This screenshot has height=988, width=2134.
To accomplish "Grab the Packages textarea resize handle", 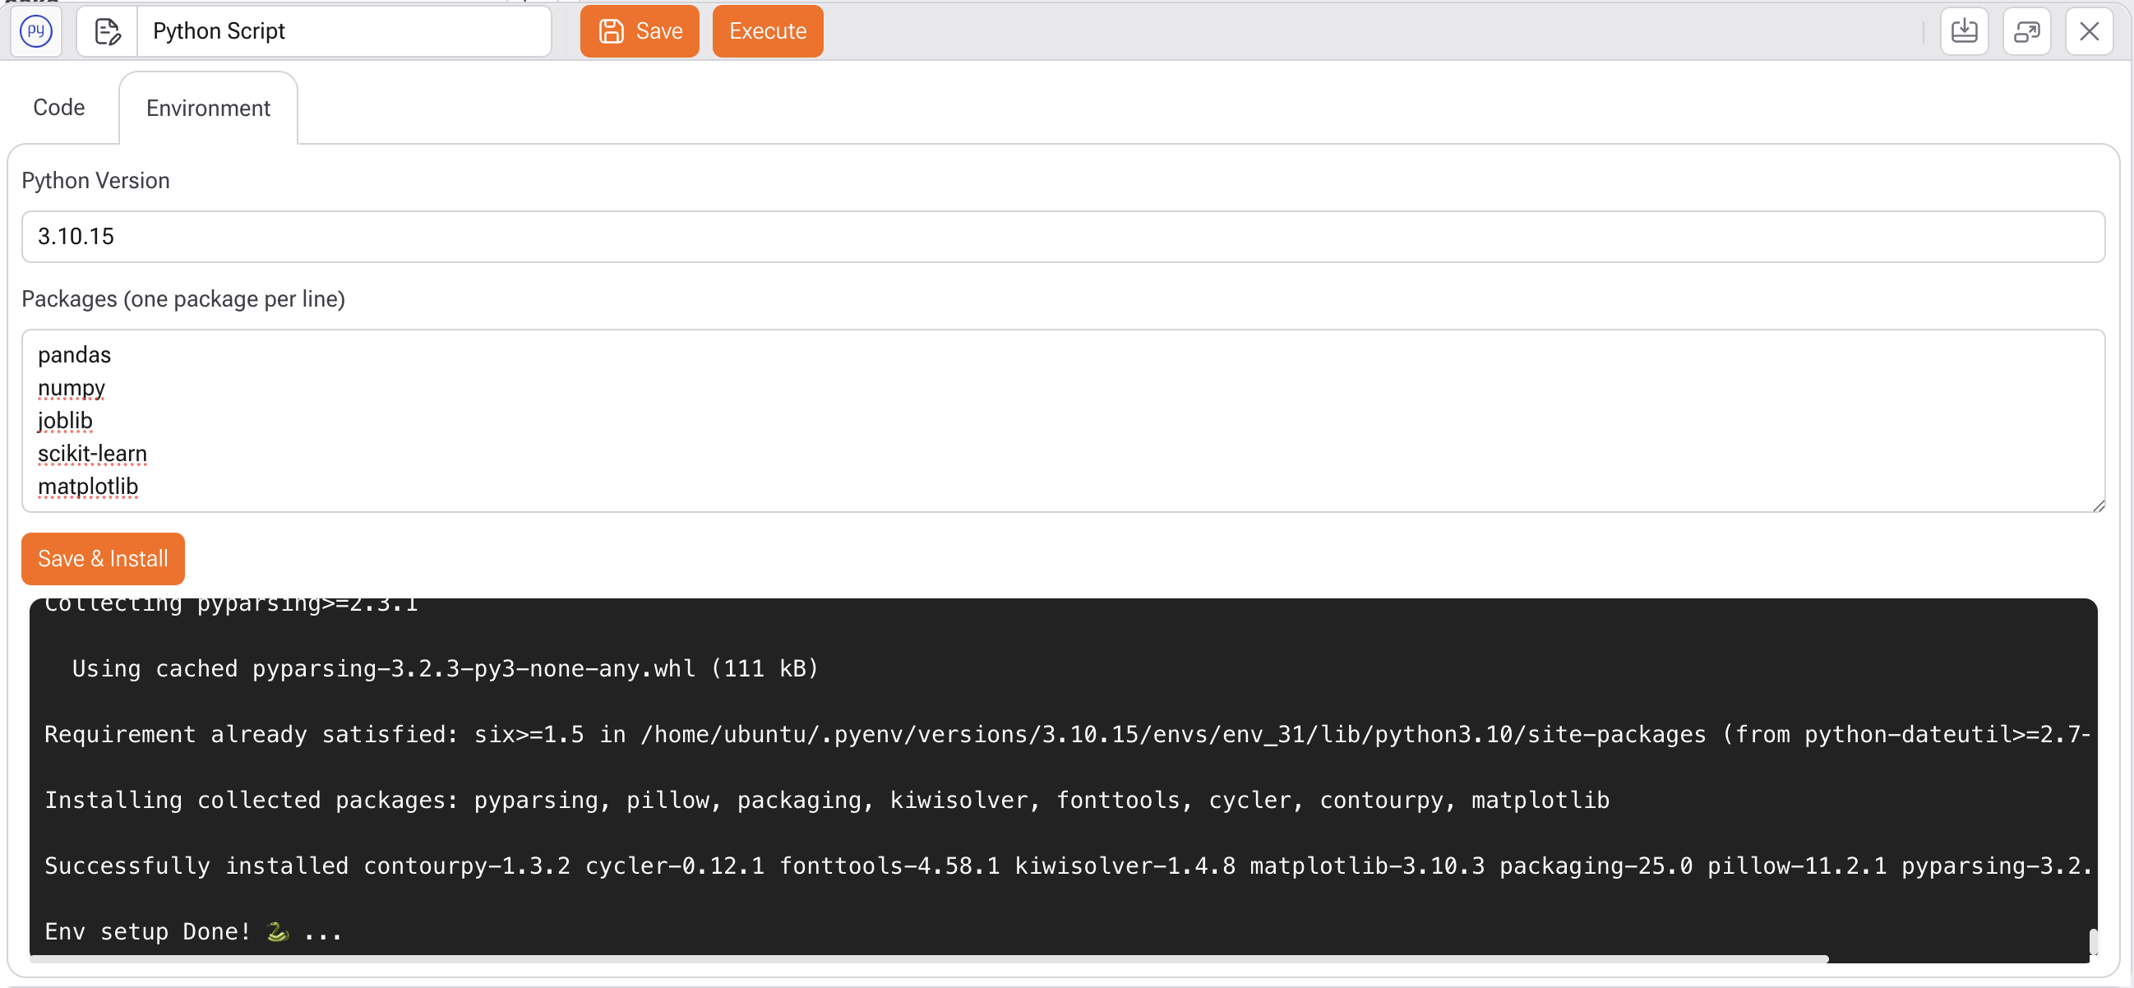I will (2098, 506).
